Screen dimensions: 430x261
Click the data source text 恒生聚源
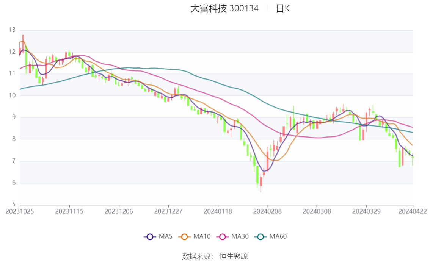[234, 256]
